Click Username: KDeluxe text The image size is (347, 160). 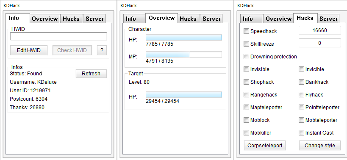[x=33, y=82]
